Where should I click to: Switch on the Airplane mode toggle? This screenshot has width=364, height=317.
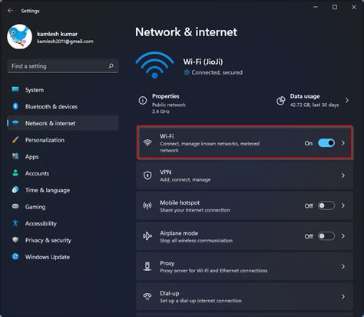[326, 236]
